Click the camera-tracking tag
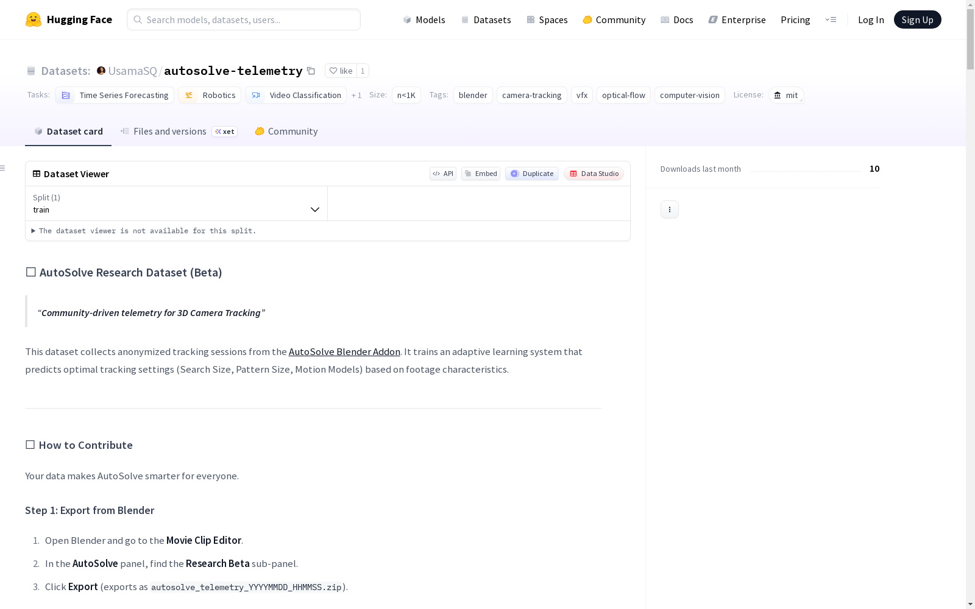Image resolution: width=975 pixels, height=609 pixels. tap(532, 95)
